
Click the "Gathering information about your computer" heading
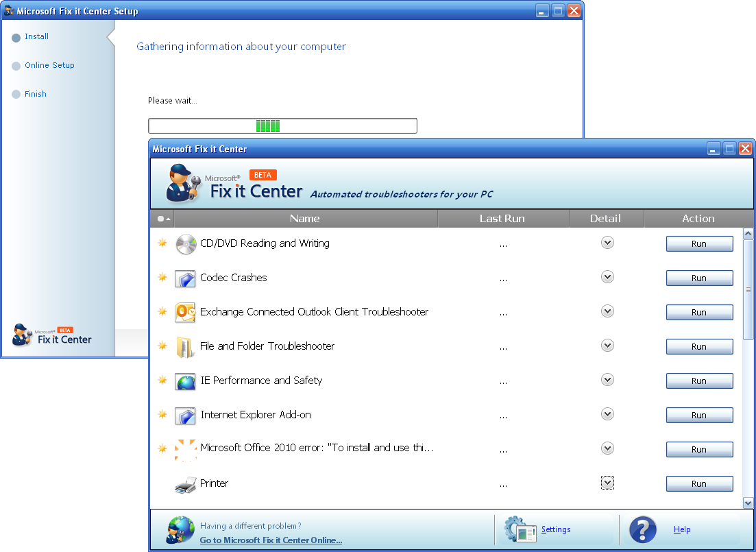(241, 47)
